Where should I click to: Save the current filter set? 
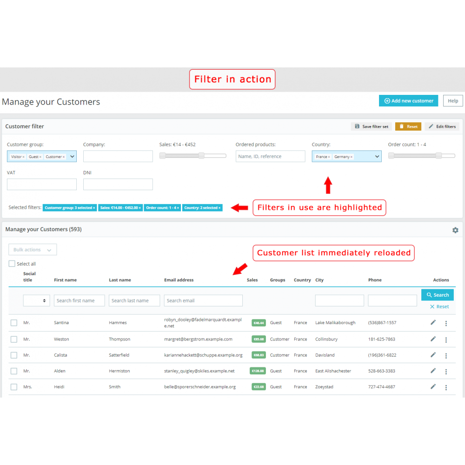click(371, 126)
